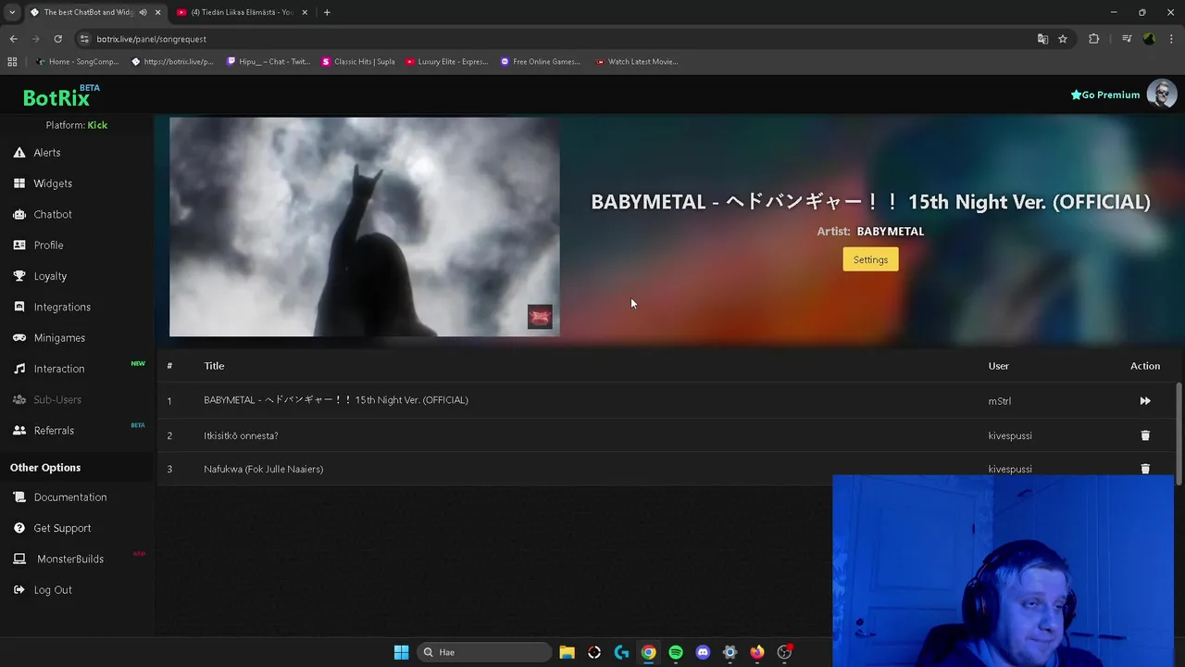Open Alerts in the BotRix sidebar
Image resolution: width=1185 pixels, height=667 pixels.
coord(47,153)
